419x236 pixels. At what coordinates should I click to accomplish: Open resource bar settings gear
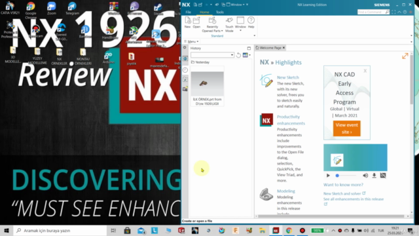[185, 48]
